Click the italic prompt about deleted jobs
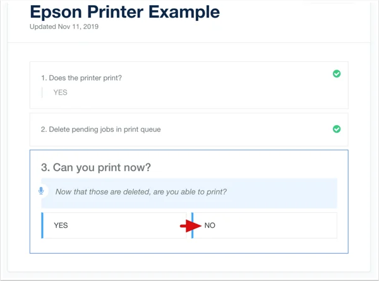Image resolution: width=379 pixels, height=281 pixels. [x=141, y=192]
